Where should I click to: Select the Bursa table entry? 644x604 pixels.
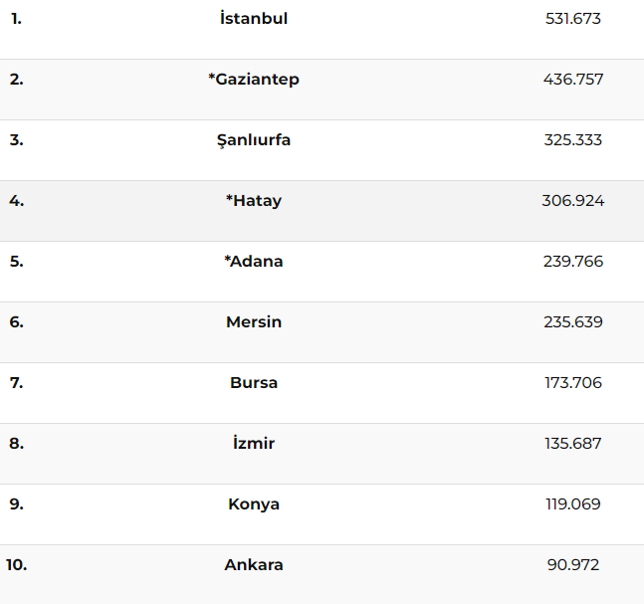[x=254, y=383]
